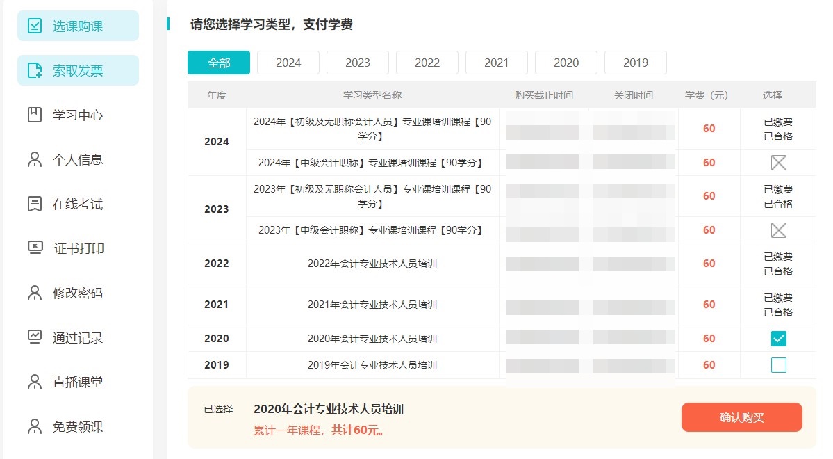Click the 个人信息 person icon

tap(34, 159)
